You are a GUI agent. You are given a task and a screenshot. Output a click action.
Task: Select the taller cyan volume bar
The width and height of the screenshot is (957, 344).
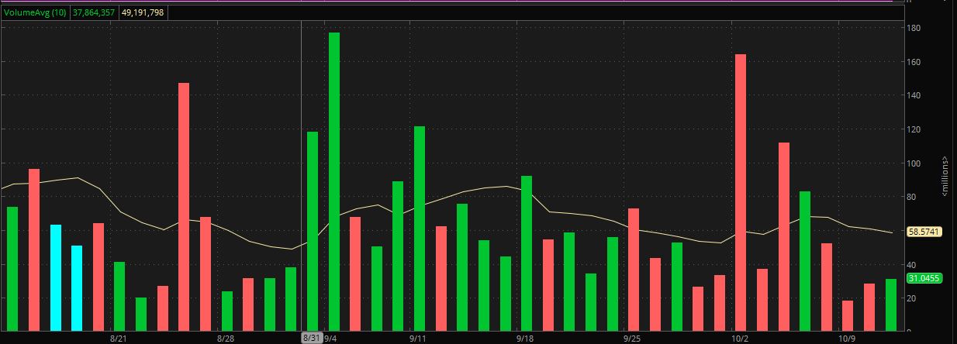tap(56, 278)
